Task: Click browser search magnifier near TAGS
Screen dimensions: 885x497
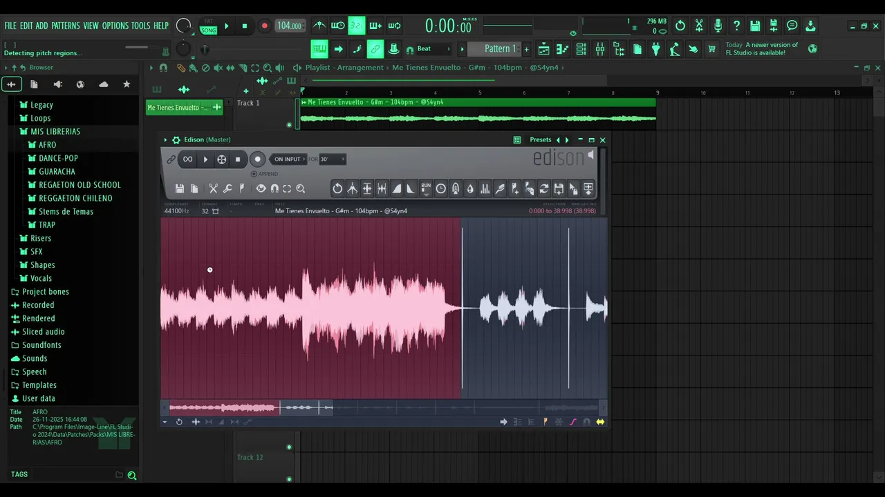Action: tap(131, 475)
